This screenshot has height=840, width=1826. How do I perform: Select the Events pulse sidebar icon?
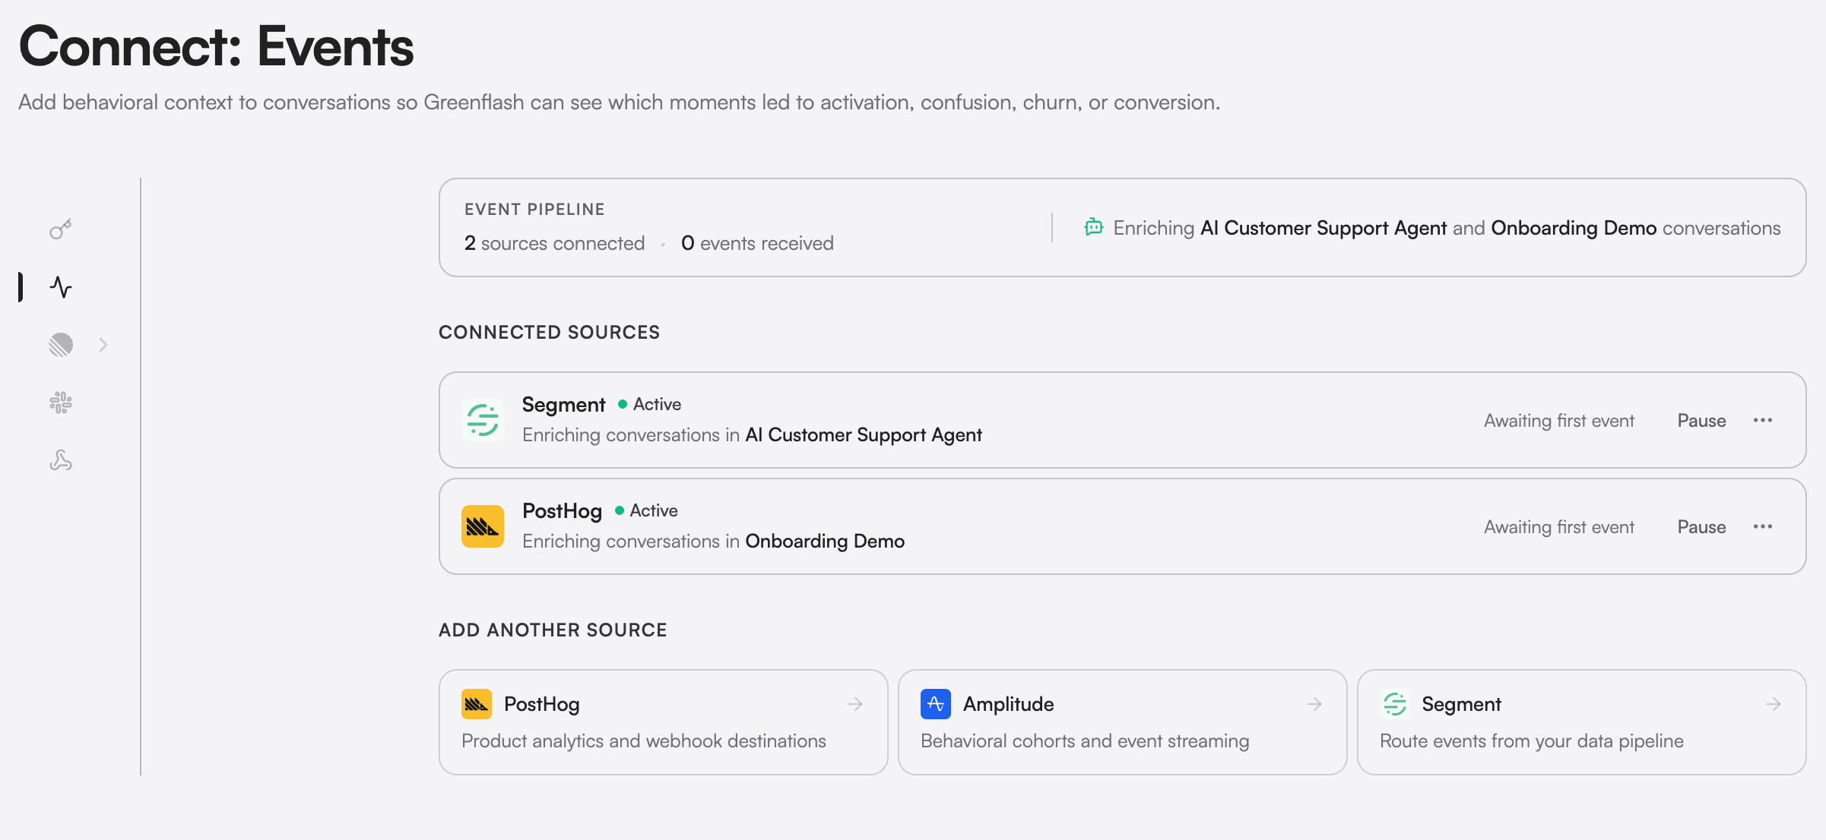(x=61, y=287)
